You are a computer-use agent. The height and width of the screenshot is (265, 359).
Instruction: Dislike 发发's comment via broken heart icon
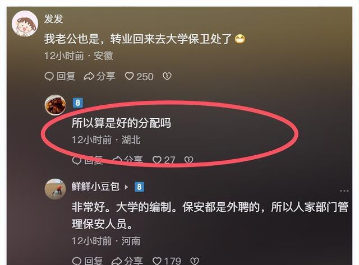coord(167,76)
